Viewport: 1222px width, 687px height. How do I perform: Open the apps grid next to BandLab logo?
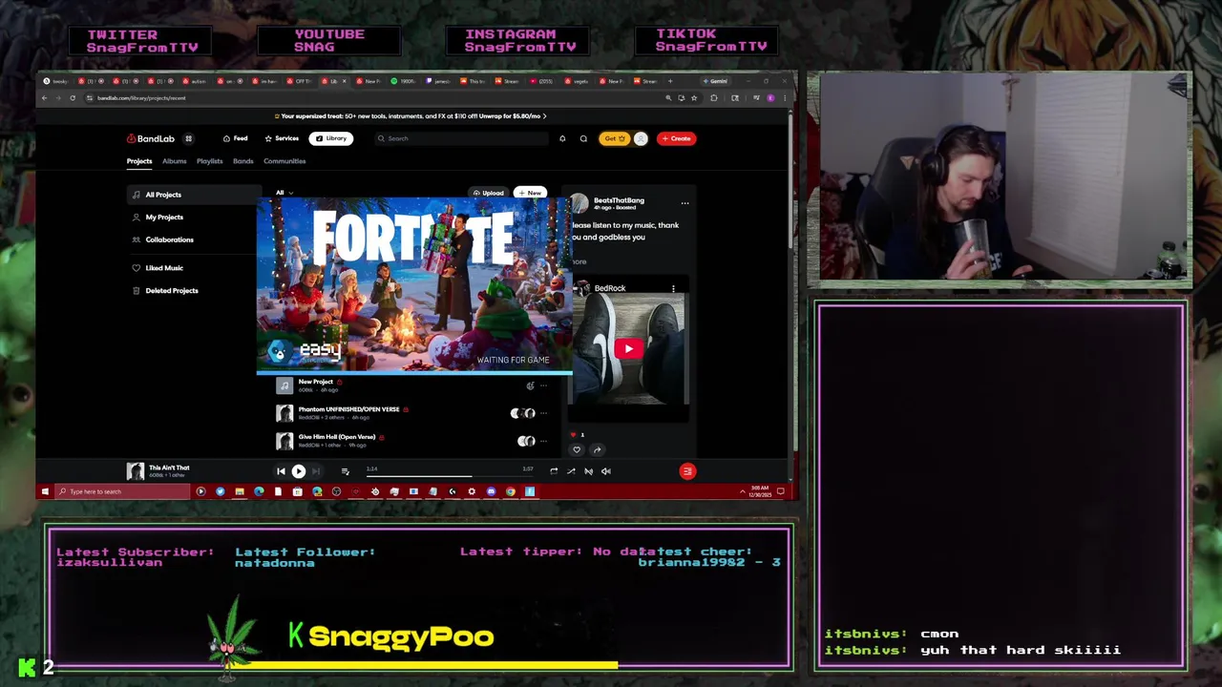pos(188,138)
